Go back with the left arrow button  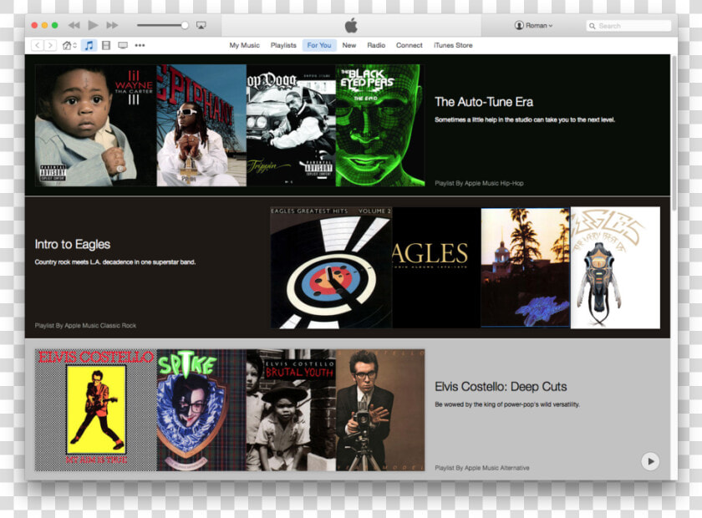point(38,45)
